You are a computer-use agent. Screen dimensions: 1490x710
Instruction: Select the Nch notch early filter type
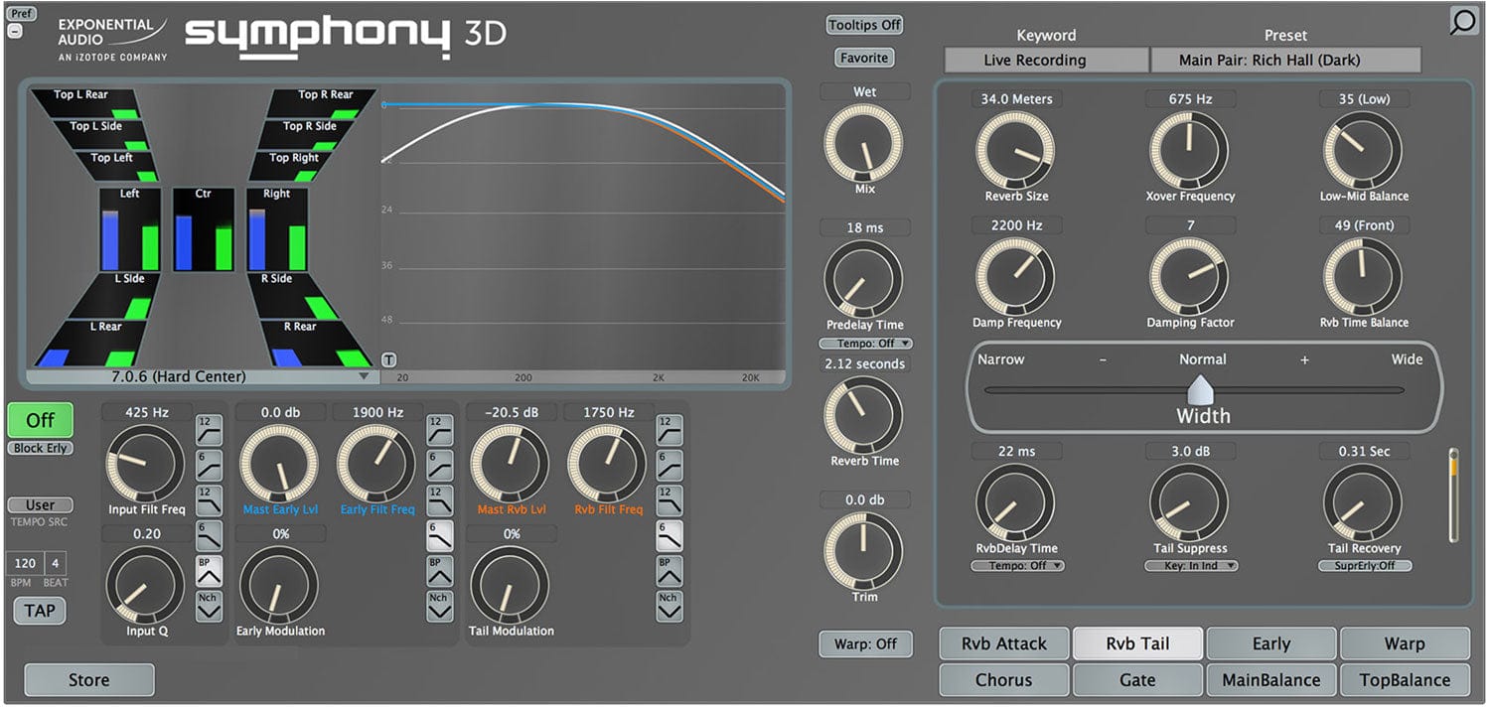[439, 606]
